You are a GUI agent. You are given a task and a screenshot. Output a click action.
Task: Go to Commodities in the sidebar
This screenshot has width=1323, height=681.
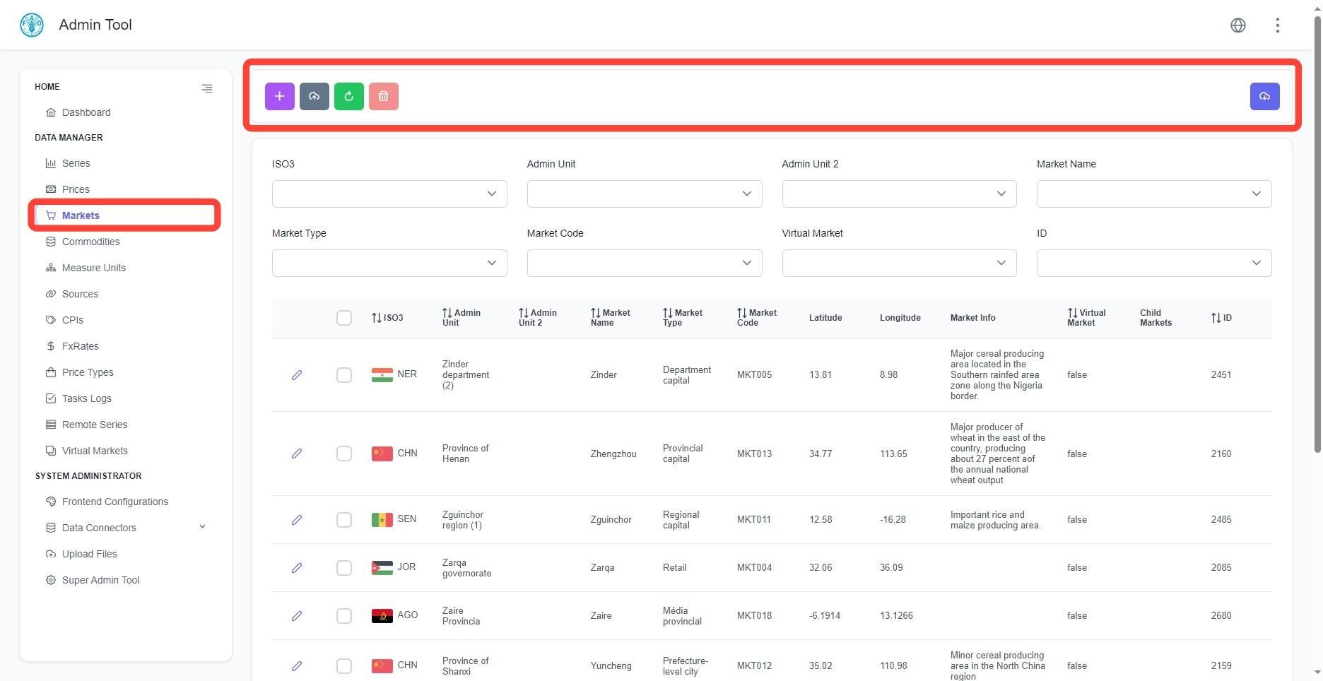[x=90, y=242]
